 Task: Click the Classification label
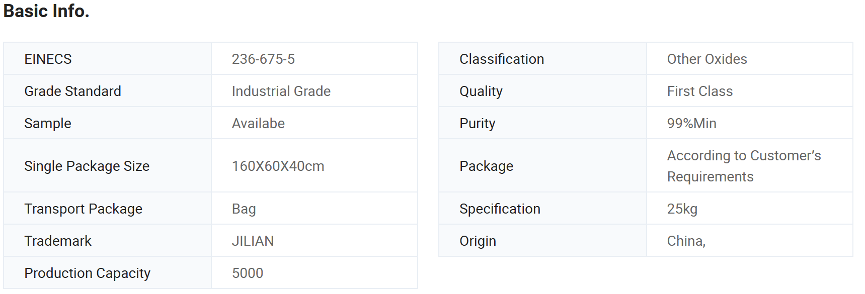tap(502, 59)
